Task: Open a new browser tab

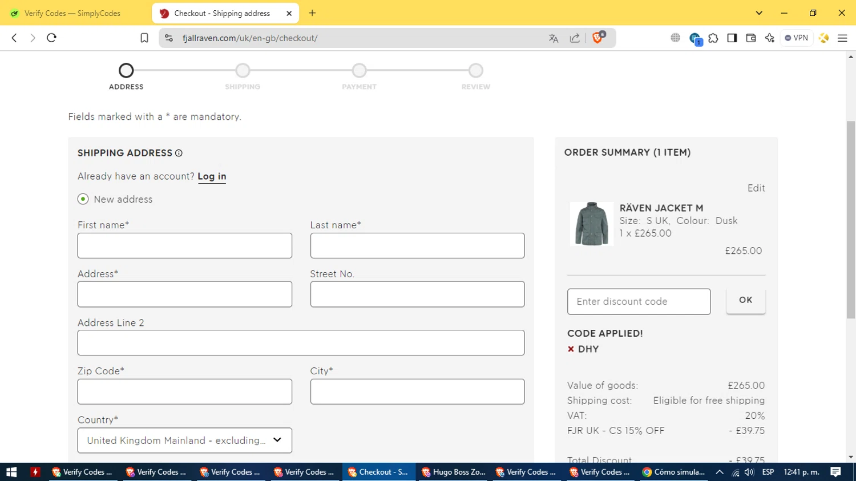Action: [x=312, y=13]
